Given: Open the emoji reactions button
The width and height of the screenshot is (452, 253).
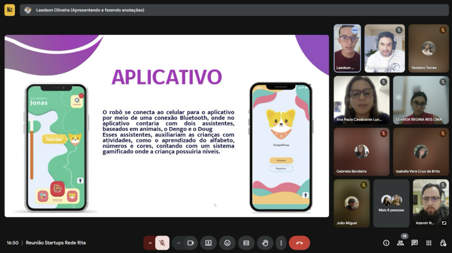Looking at the screenshot, I should click(228, 243).
